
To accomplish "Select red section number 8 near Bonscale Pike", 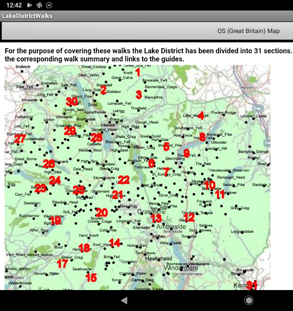I will coord(202,137).
